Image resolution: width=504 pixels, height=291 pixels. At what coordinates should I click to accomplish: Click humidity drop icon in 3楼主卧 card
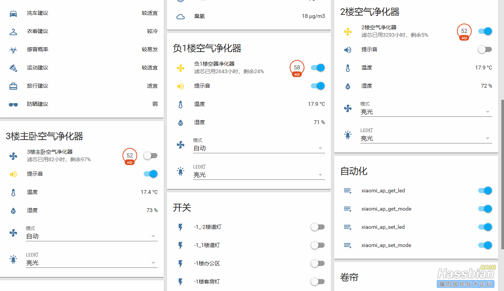(x=13, y=211)
